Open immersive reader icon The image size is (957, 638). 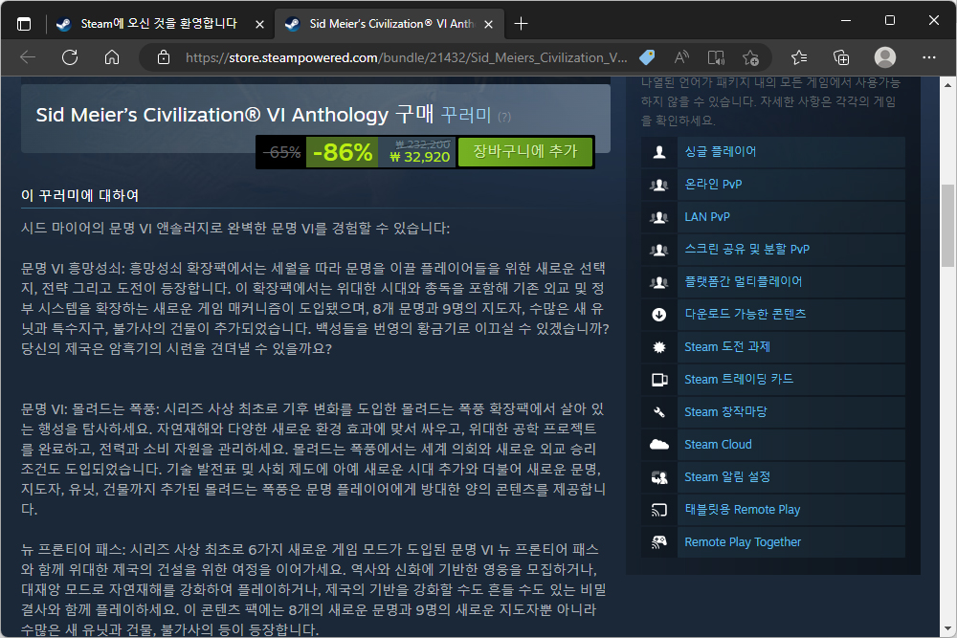tap(716, 57)
